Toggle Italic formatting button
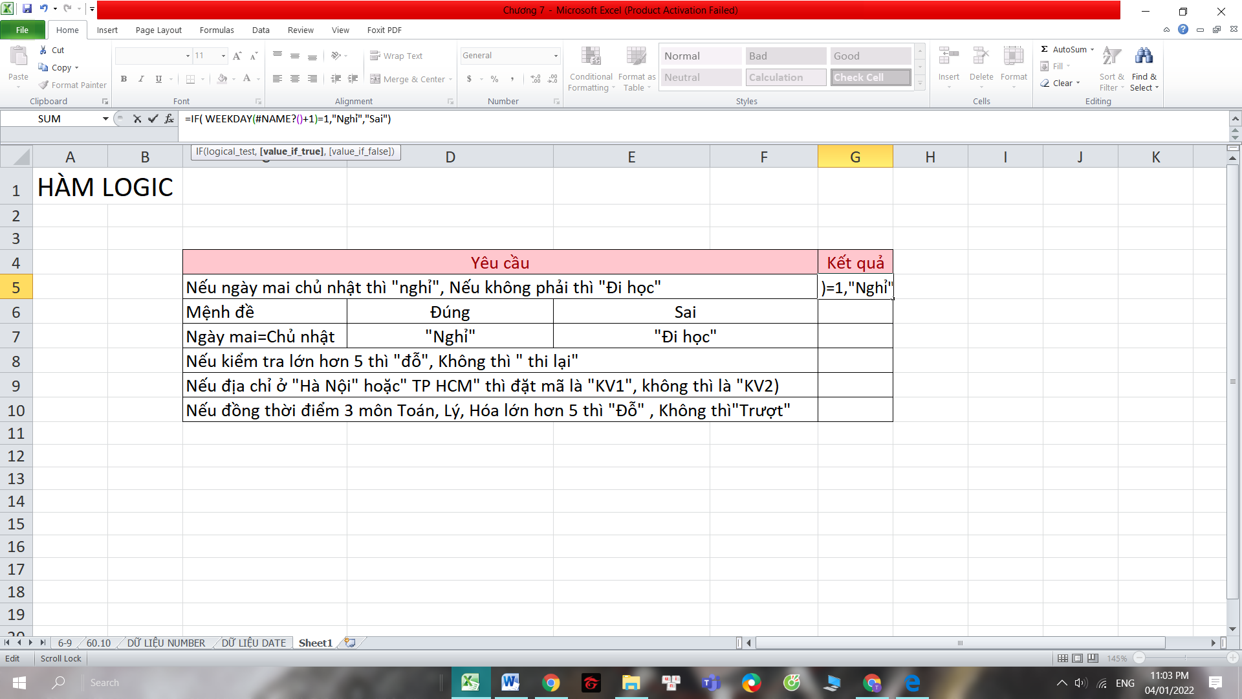1242x699 pixels. coord(141,79)
